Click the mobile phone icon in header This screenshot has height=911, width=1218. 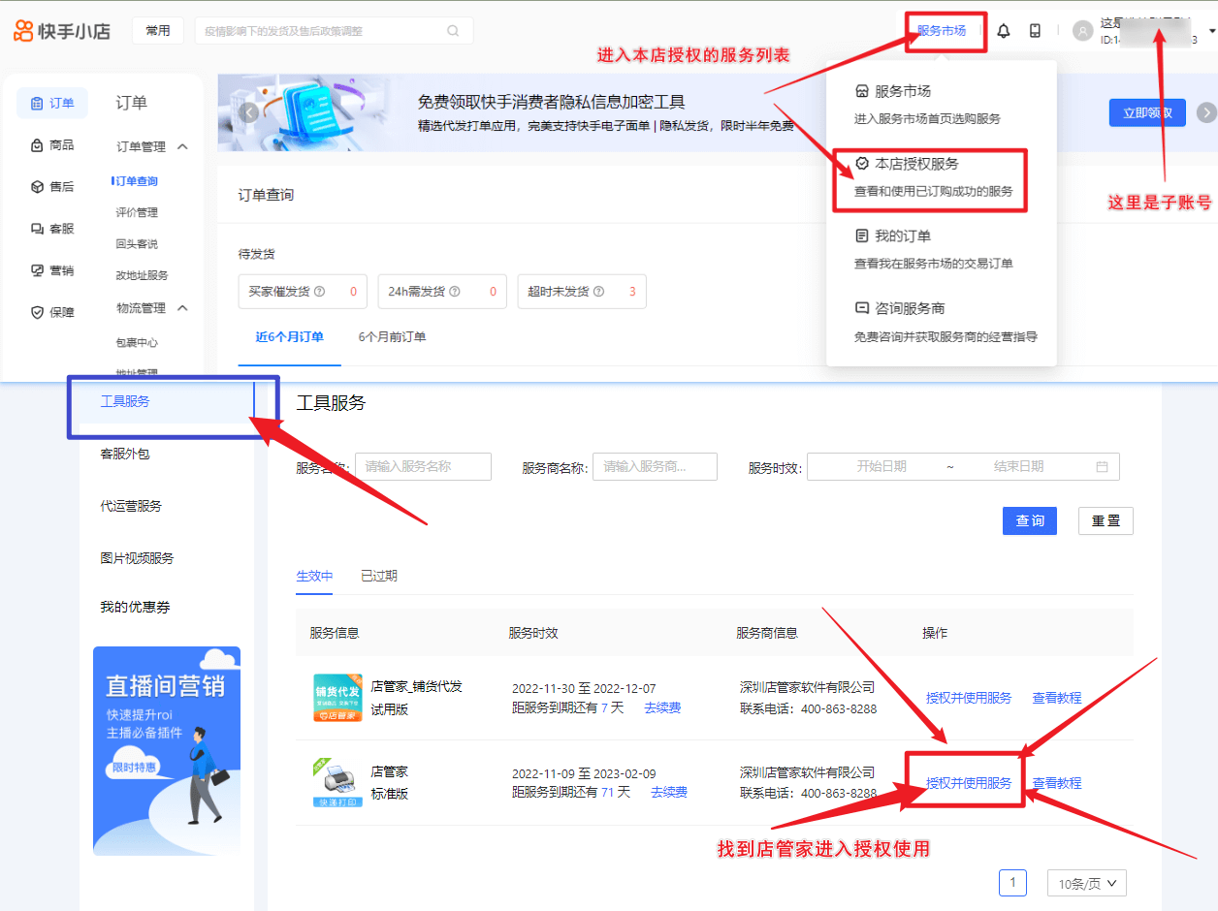pos(1035,31)
